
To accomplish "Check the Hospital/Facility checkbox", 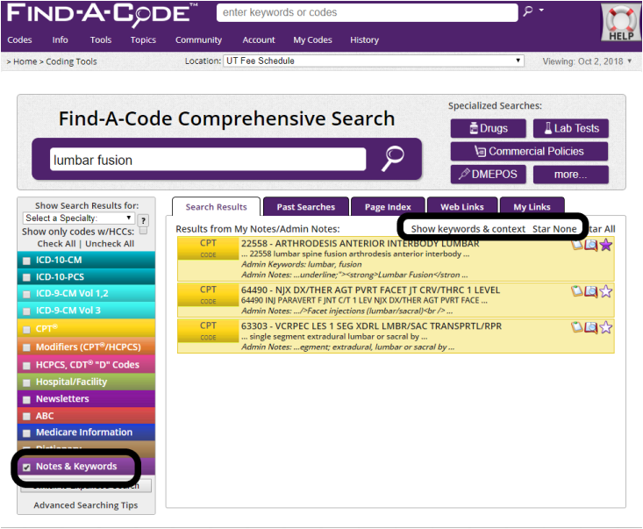I will pos(26,383).
